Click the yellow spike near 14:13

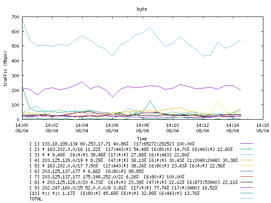(218, 101)
